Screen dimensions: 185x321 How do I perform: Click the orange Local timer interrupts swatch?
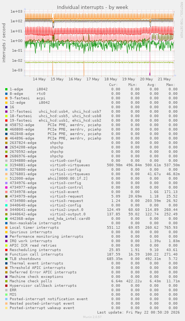[6, 227]
